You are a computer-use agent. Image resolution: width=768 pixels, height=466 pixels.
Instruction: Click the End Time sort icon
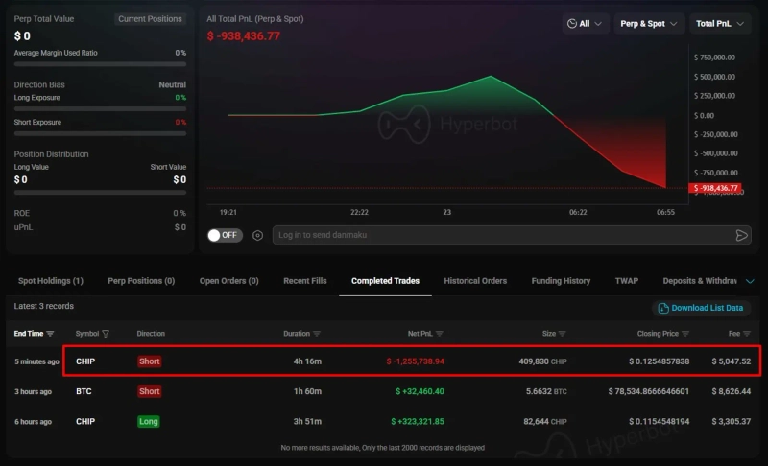coord(49,334)
